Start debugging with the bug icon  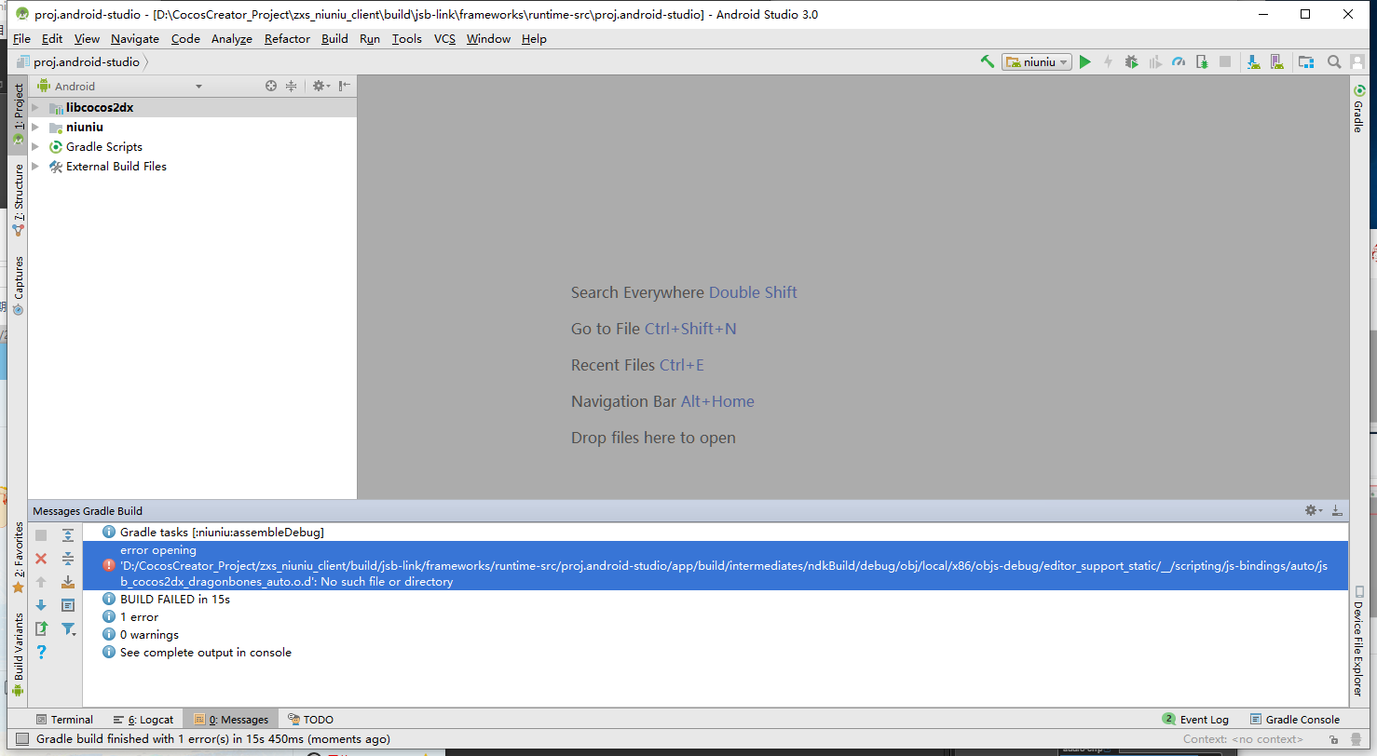tap(1131, 61)
